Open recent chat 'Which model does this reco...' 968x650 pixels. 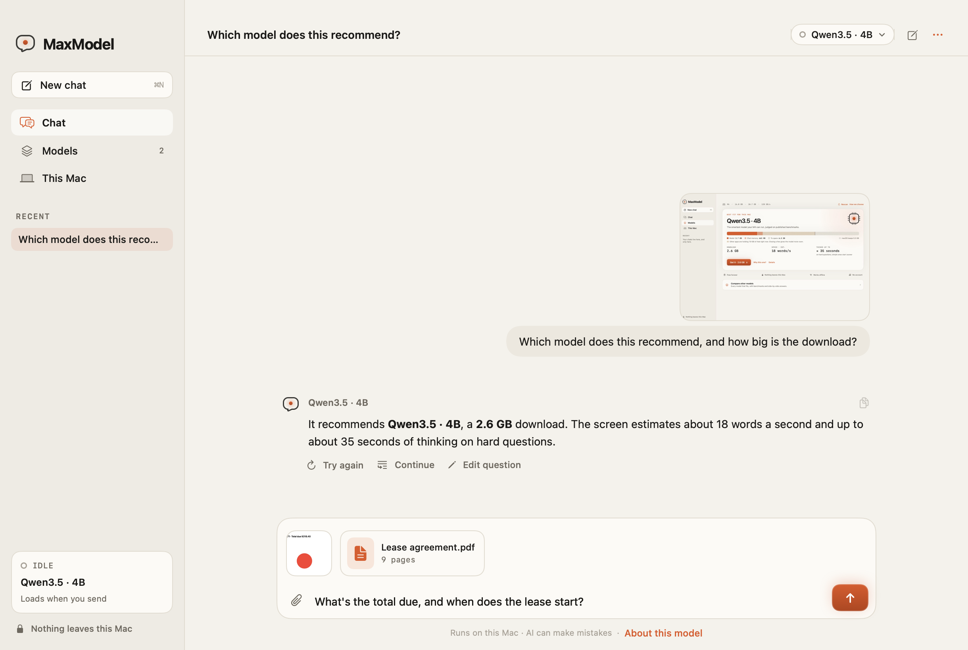tap(92, 239)
